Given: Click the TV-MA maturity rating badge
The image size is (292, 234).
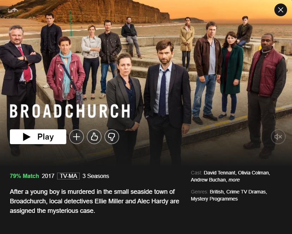Looking at the screenshot, I should (x=68, y=176).
